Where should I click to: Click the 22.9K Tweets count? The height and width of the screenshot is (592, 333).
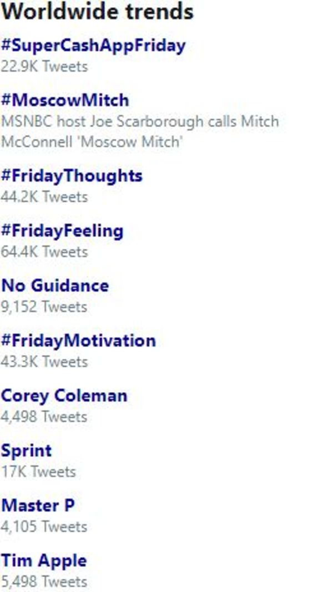pos(44,67)
